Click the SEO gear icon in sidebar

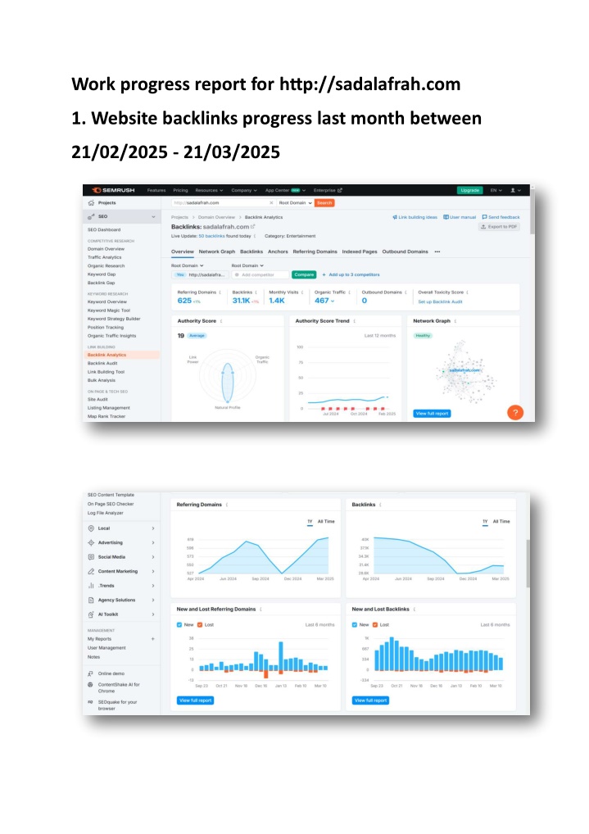pos(92,216)
